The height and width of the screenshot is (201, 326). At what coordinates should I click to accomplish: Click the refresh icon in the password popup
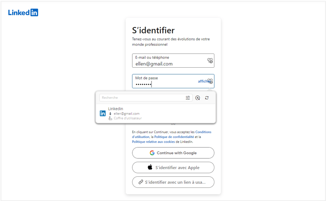pyautogui.click(x=207, y=98)
